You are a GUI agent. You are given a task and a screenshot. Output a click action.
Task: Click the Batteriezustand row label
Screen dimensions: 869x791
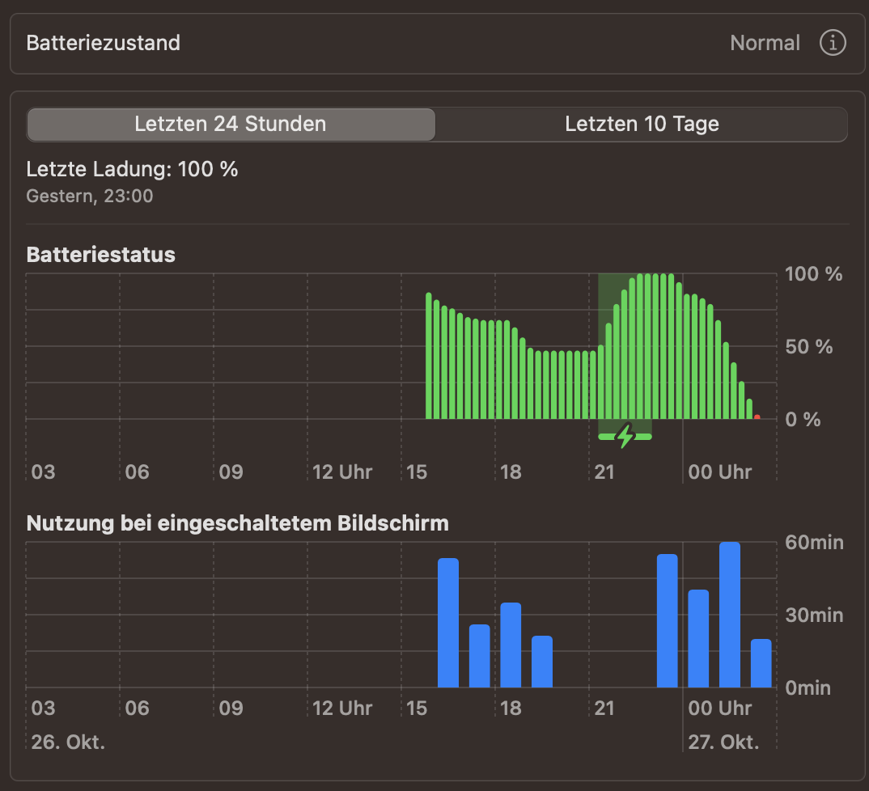(x=104, y=43)
